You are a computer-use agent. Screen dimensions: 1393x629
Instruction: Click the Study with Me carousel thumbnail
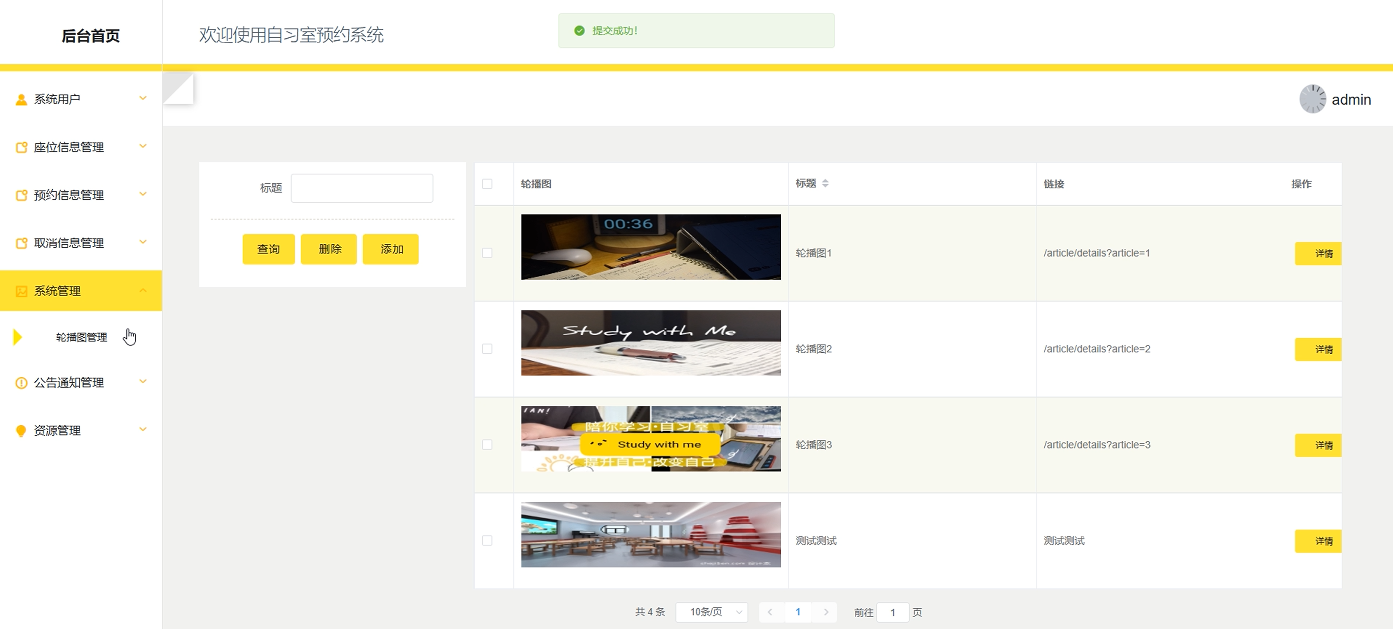pyautogui.click(x=650, y=343)
